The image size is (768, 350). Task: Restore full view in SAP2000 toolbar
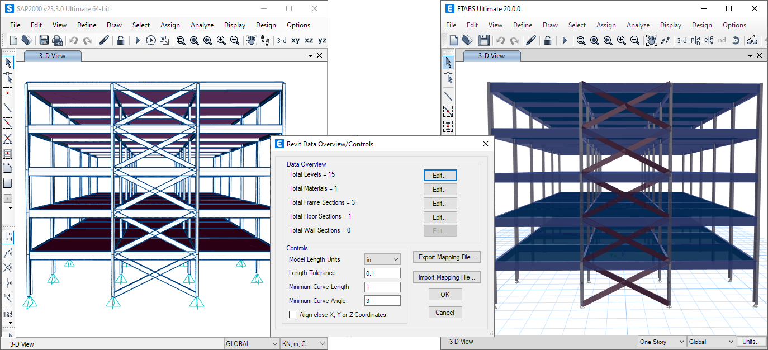(x=195, y=40)
